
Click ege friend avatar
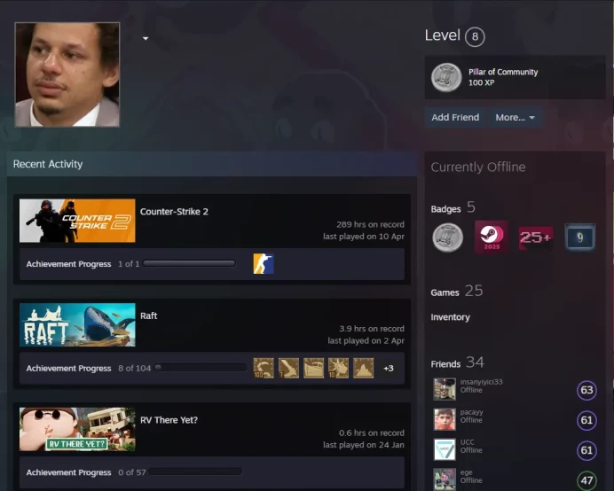[x=445, y=479]
